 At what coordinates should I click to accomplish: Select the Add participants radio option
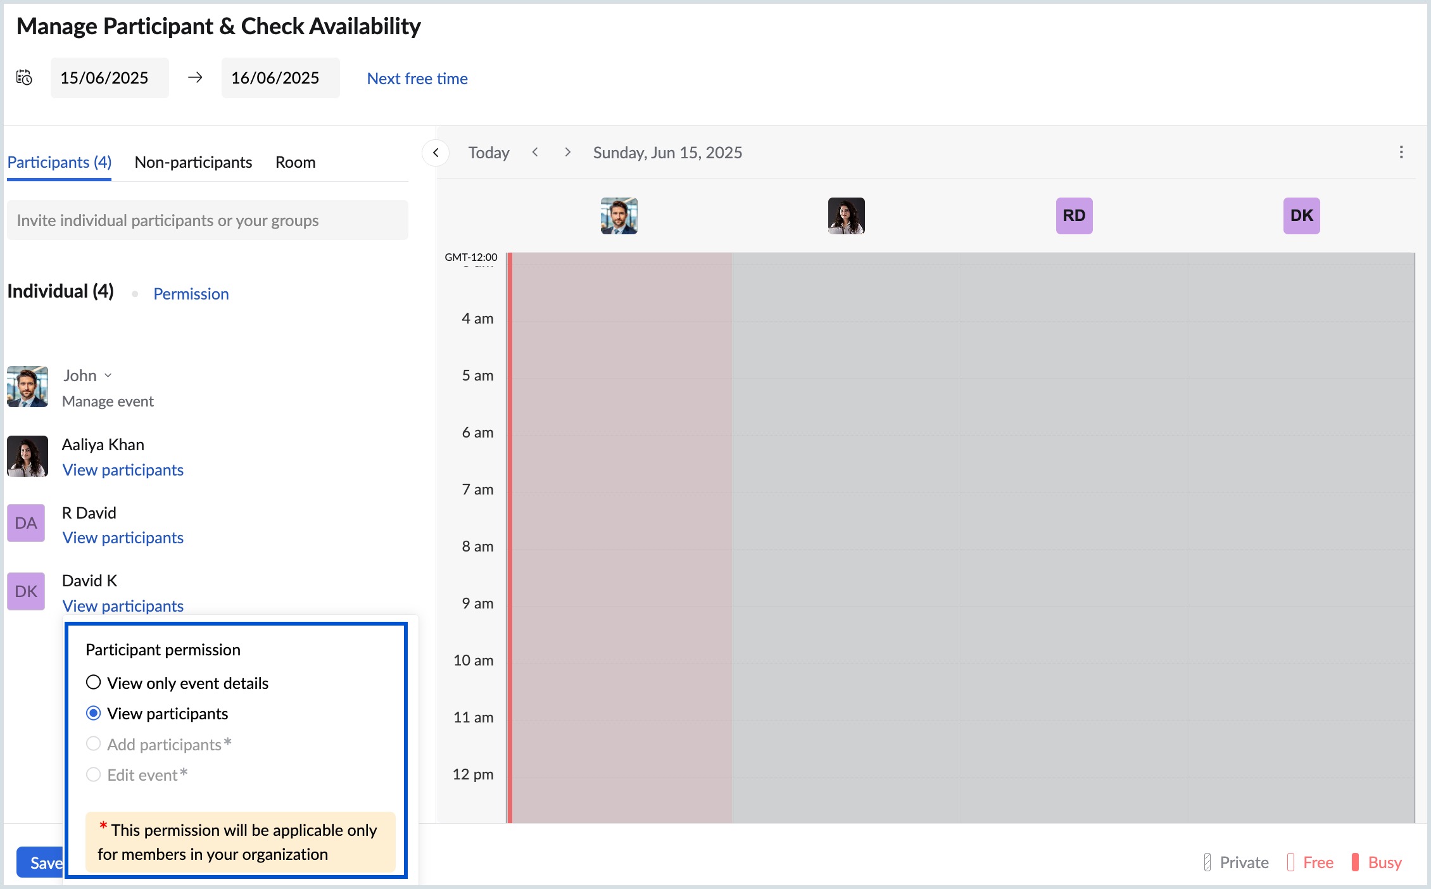[x=94, y=744]
